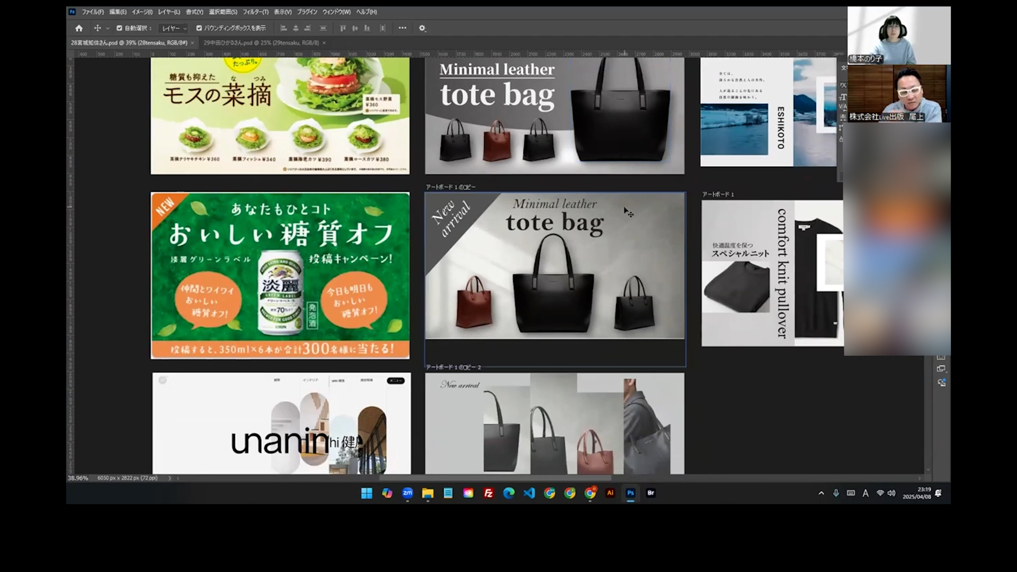The width and height of the screenshot is (1017, 572).
Task: Click the IME input mode A indicator
Action: click(x=866, y=493)
